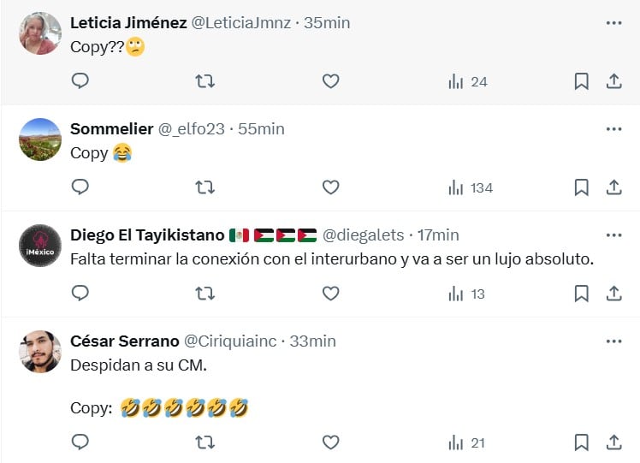Open more options on Leticia Jiménez's tweet
The width and height of the screenshot is (640, 463).
(x=613, y=23)
